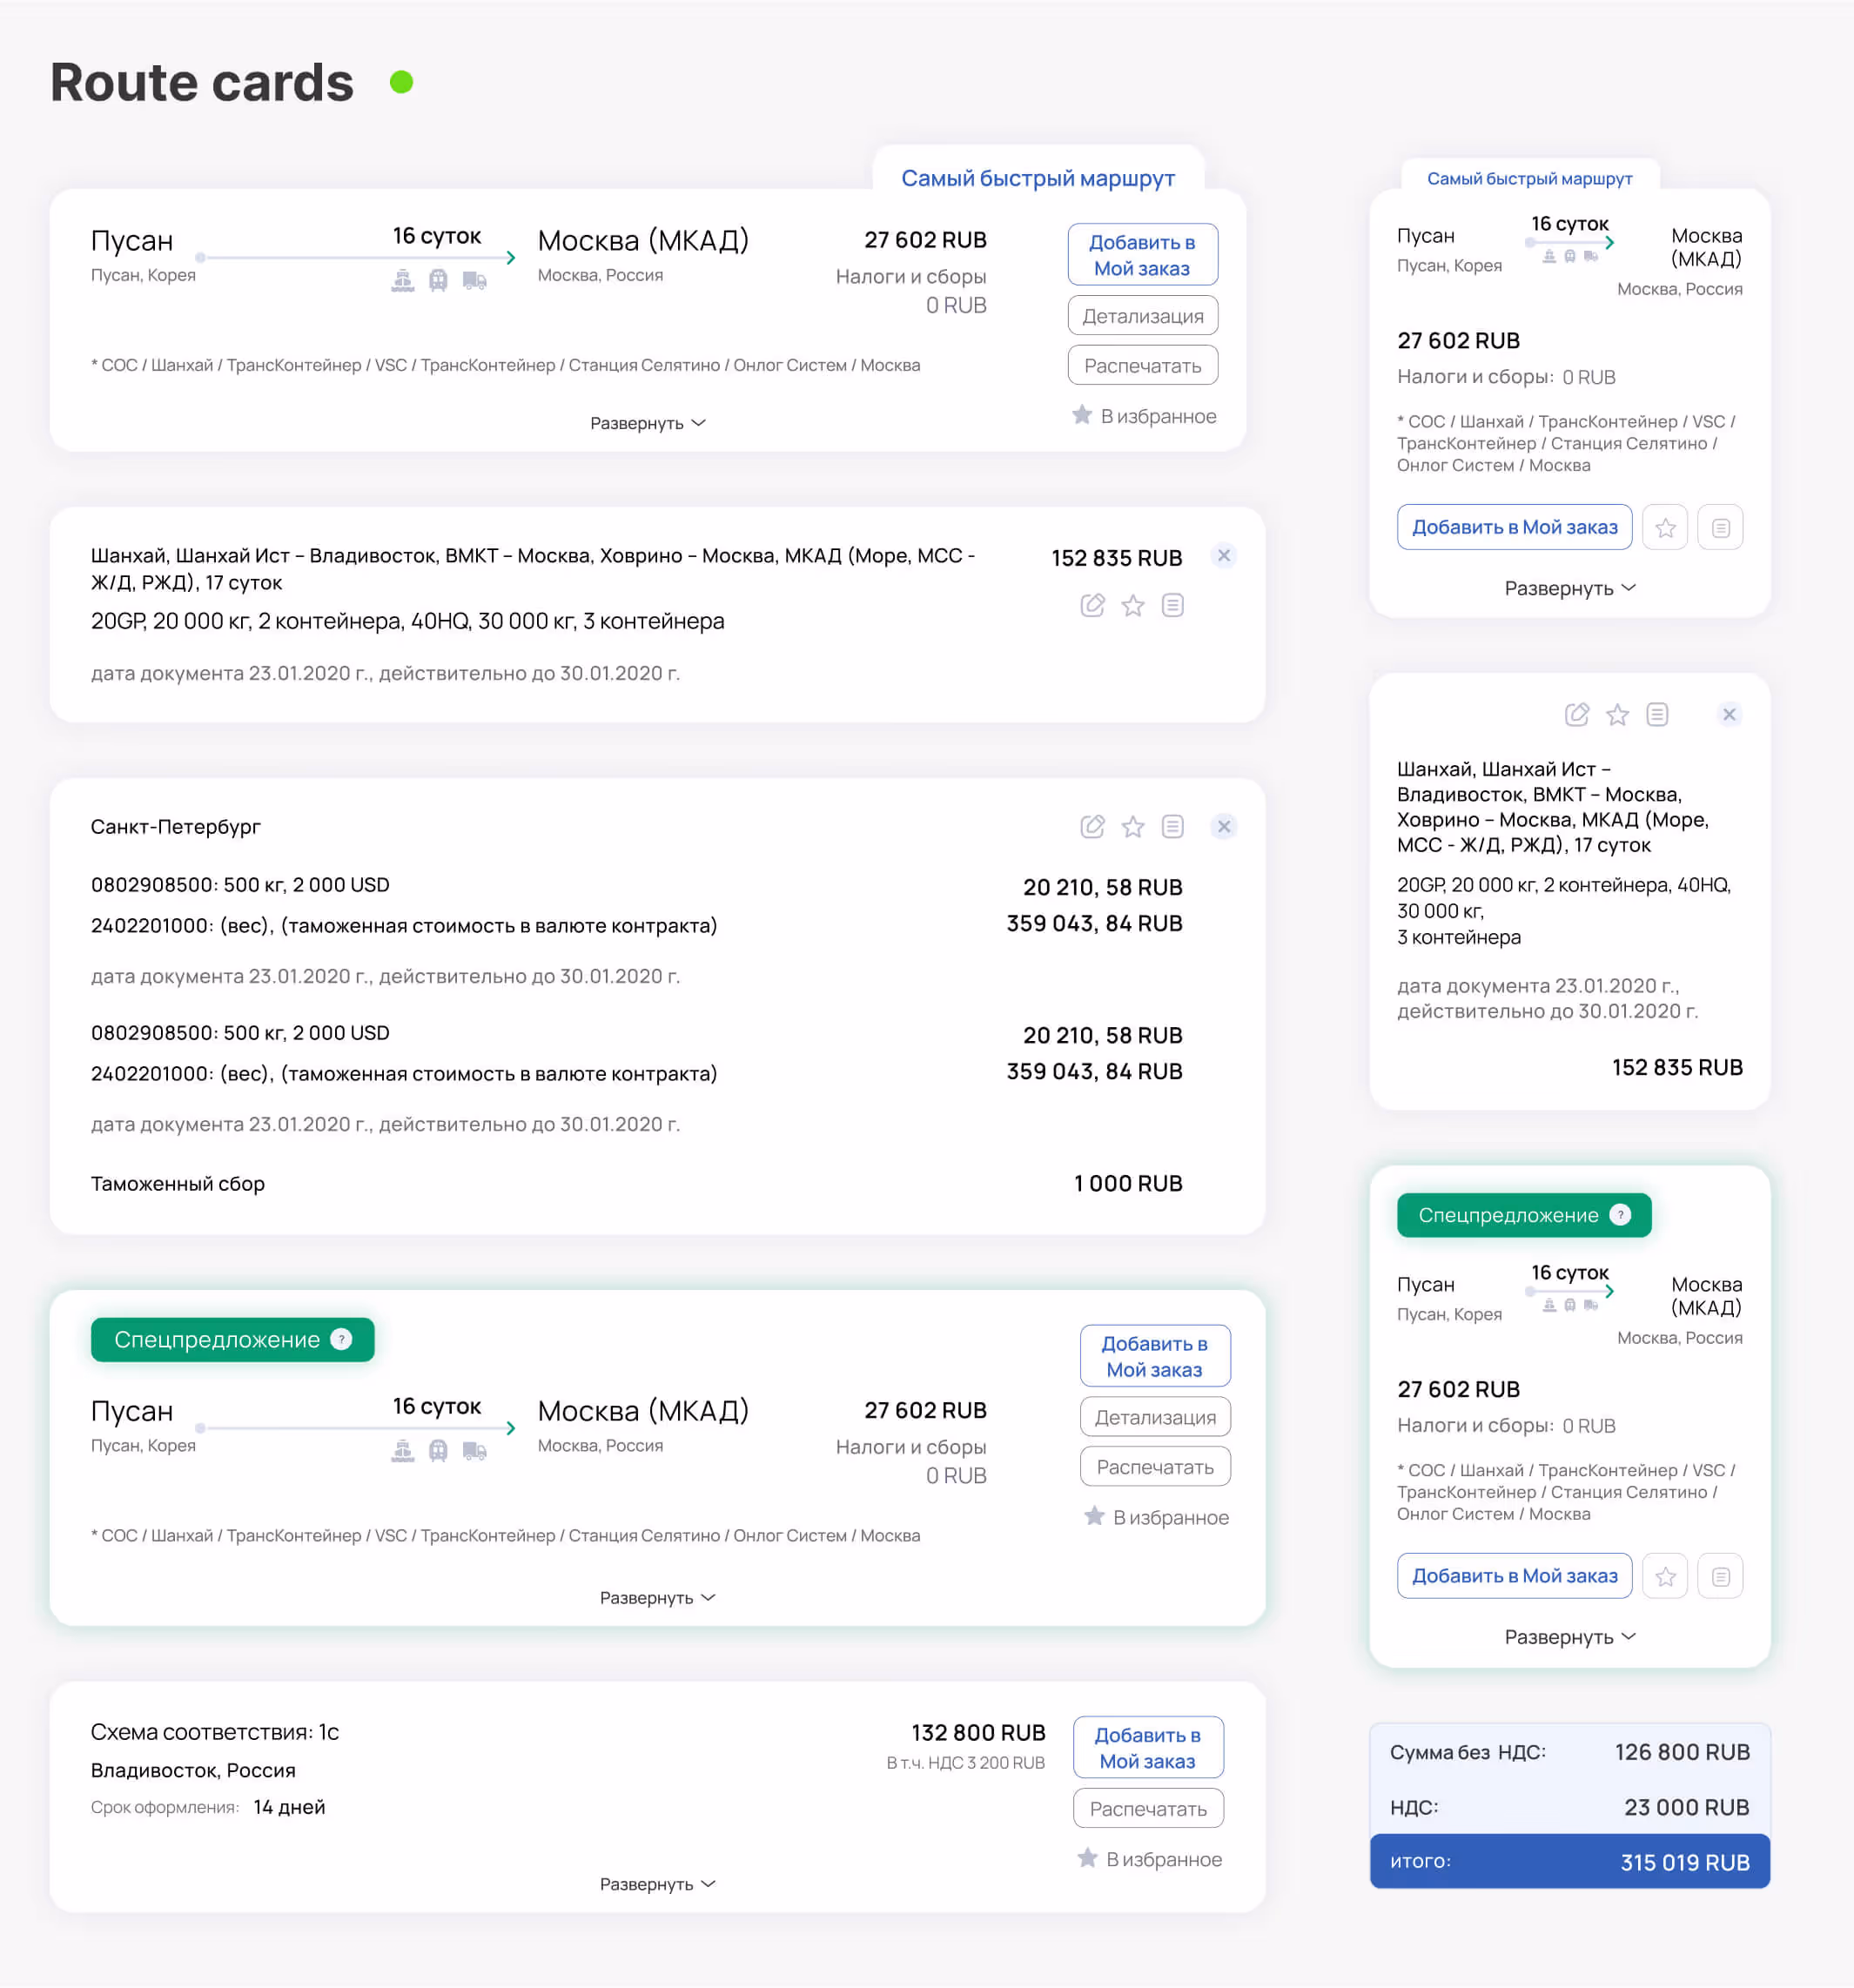The image size is (1854, 1988).
Task: Expand first Пусан route card with Развернуть
Action: pyautogui.click(x=647, y=423)
